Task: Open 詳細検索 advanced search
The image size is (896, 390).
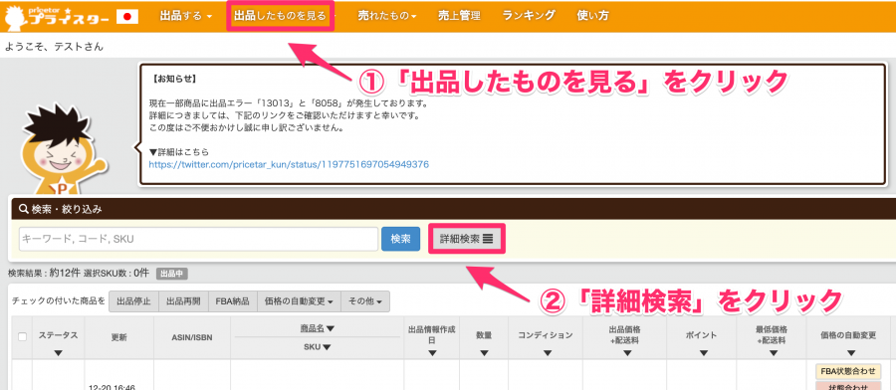Action: [x=466, y=239]
